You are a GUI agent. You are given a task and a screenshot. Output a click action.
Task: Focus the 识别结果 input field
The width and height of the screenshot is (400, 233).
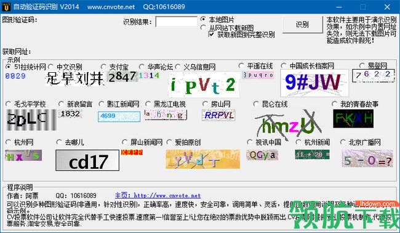[x=176, y=22]
